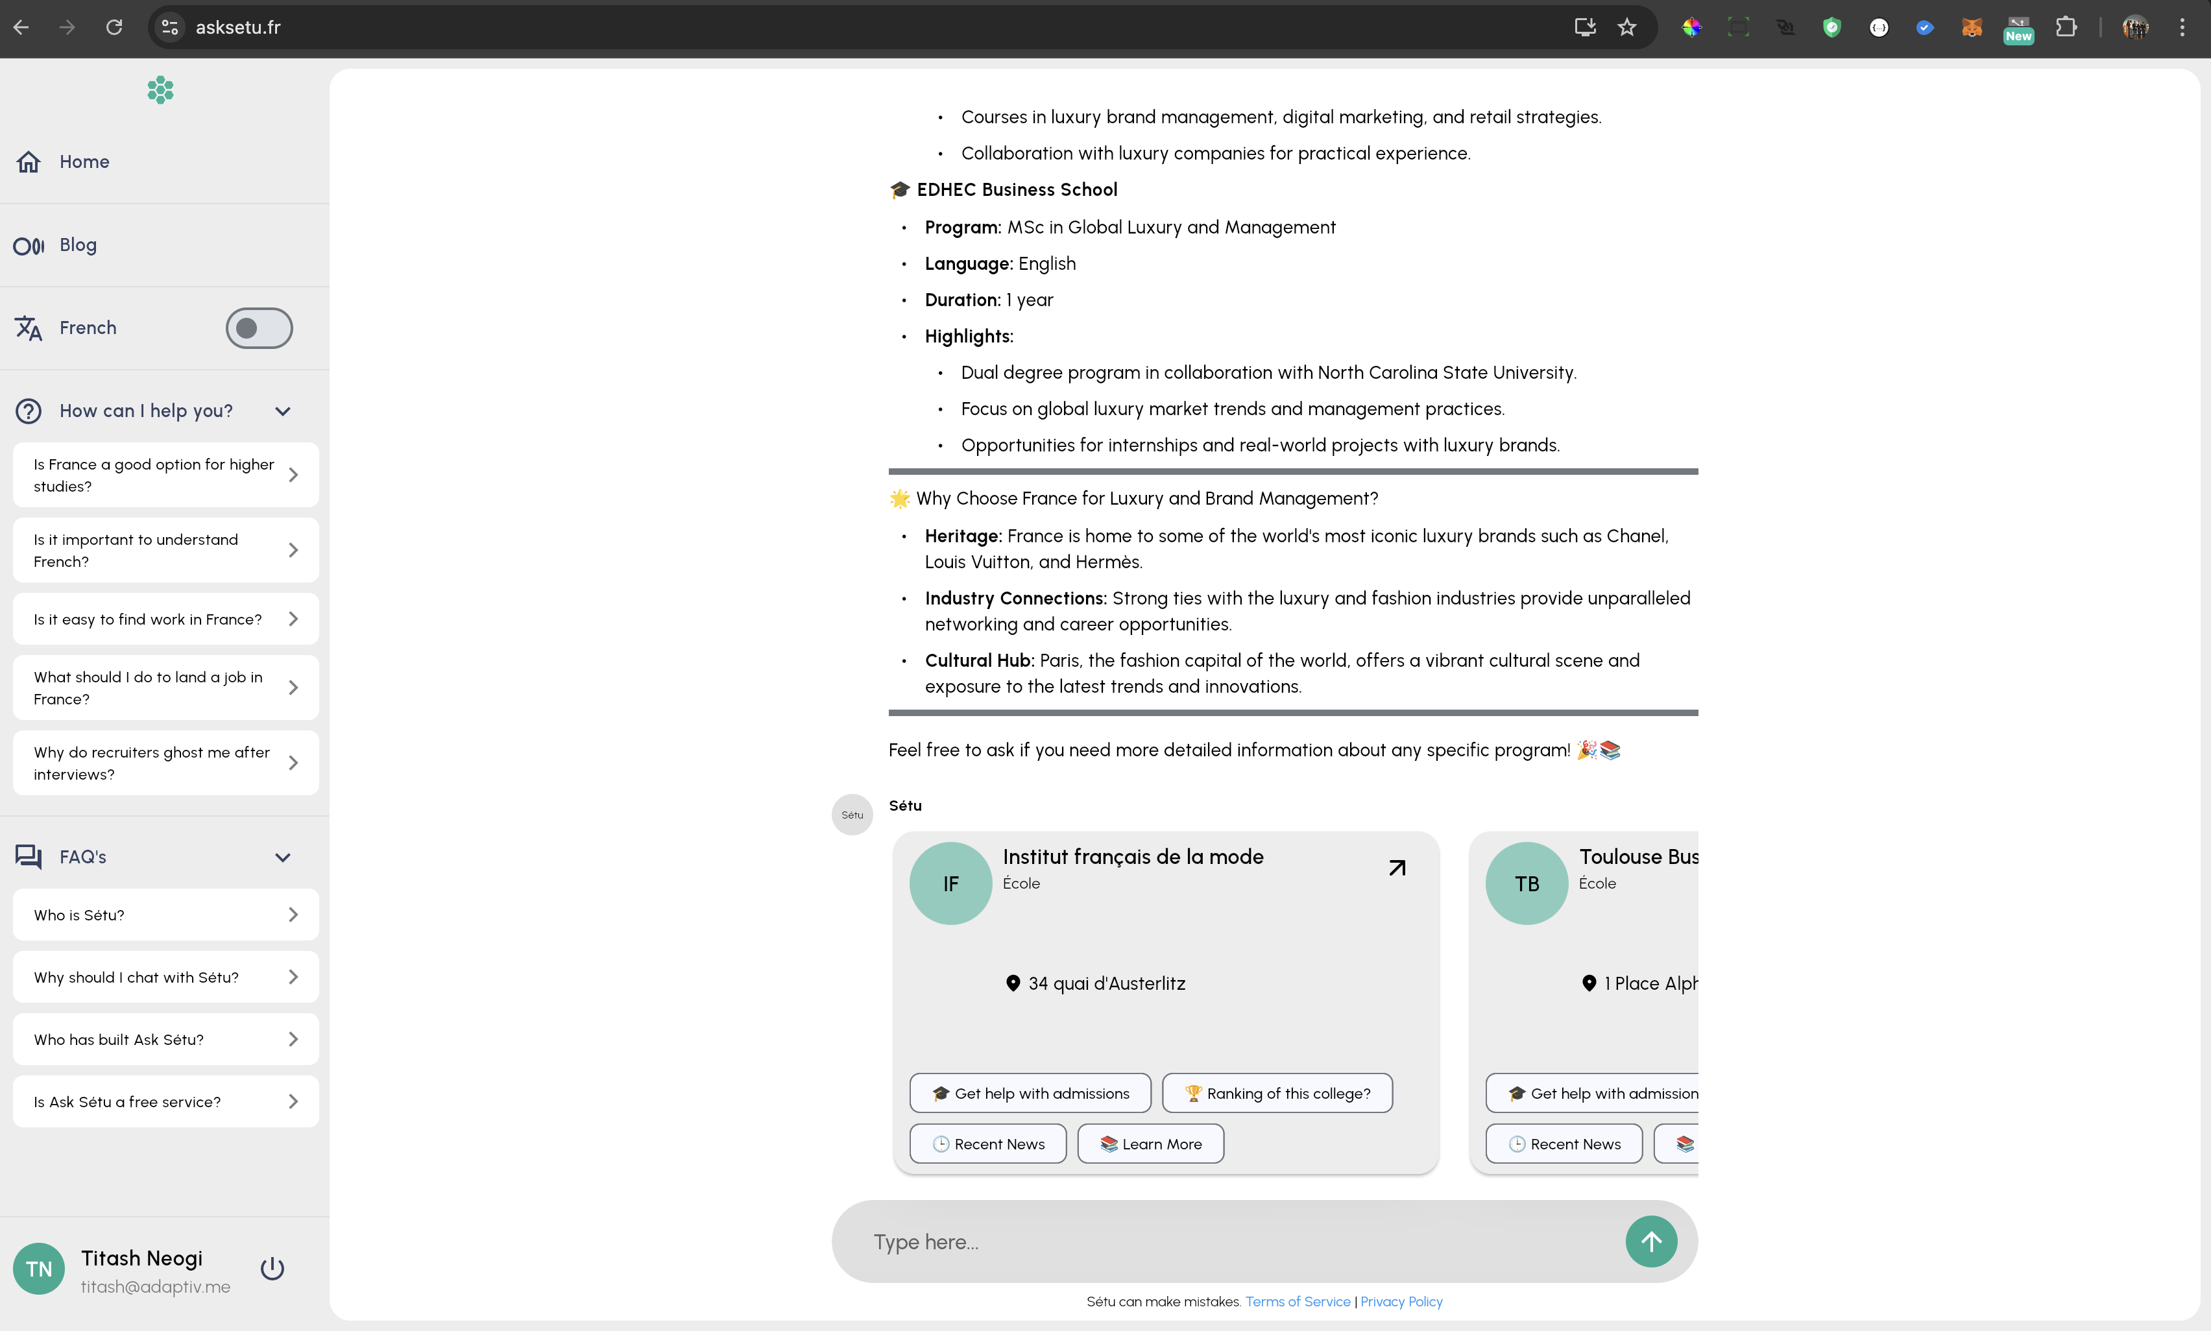The image size is (2211, 1331).
Task: Click Recent News on Institut français card
Action: 987,1144
